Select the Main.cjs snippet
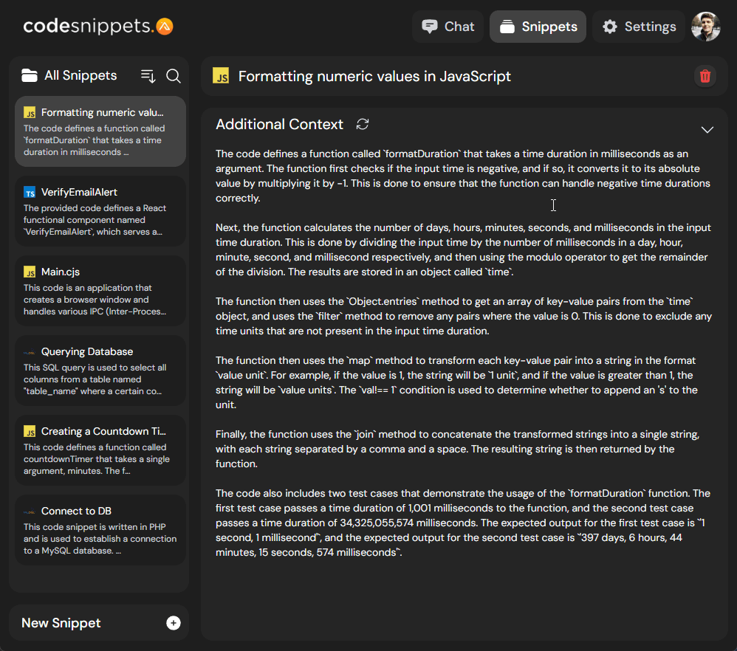 click(x=100, y=291)
